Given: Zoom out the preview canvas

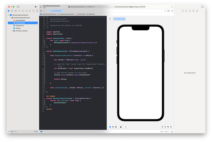Looking at the screenshot, I should (x=162, y=127).
